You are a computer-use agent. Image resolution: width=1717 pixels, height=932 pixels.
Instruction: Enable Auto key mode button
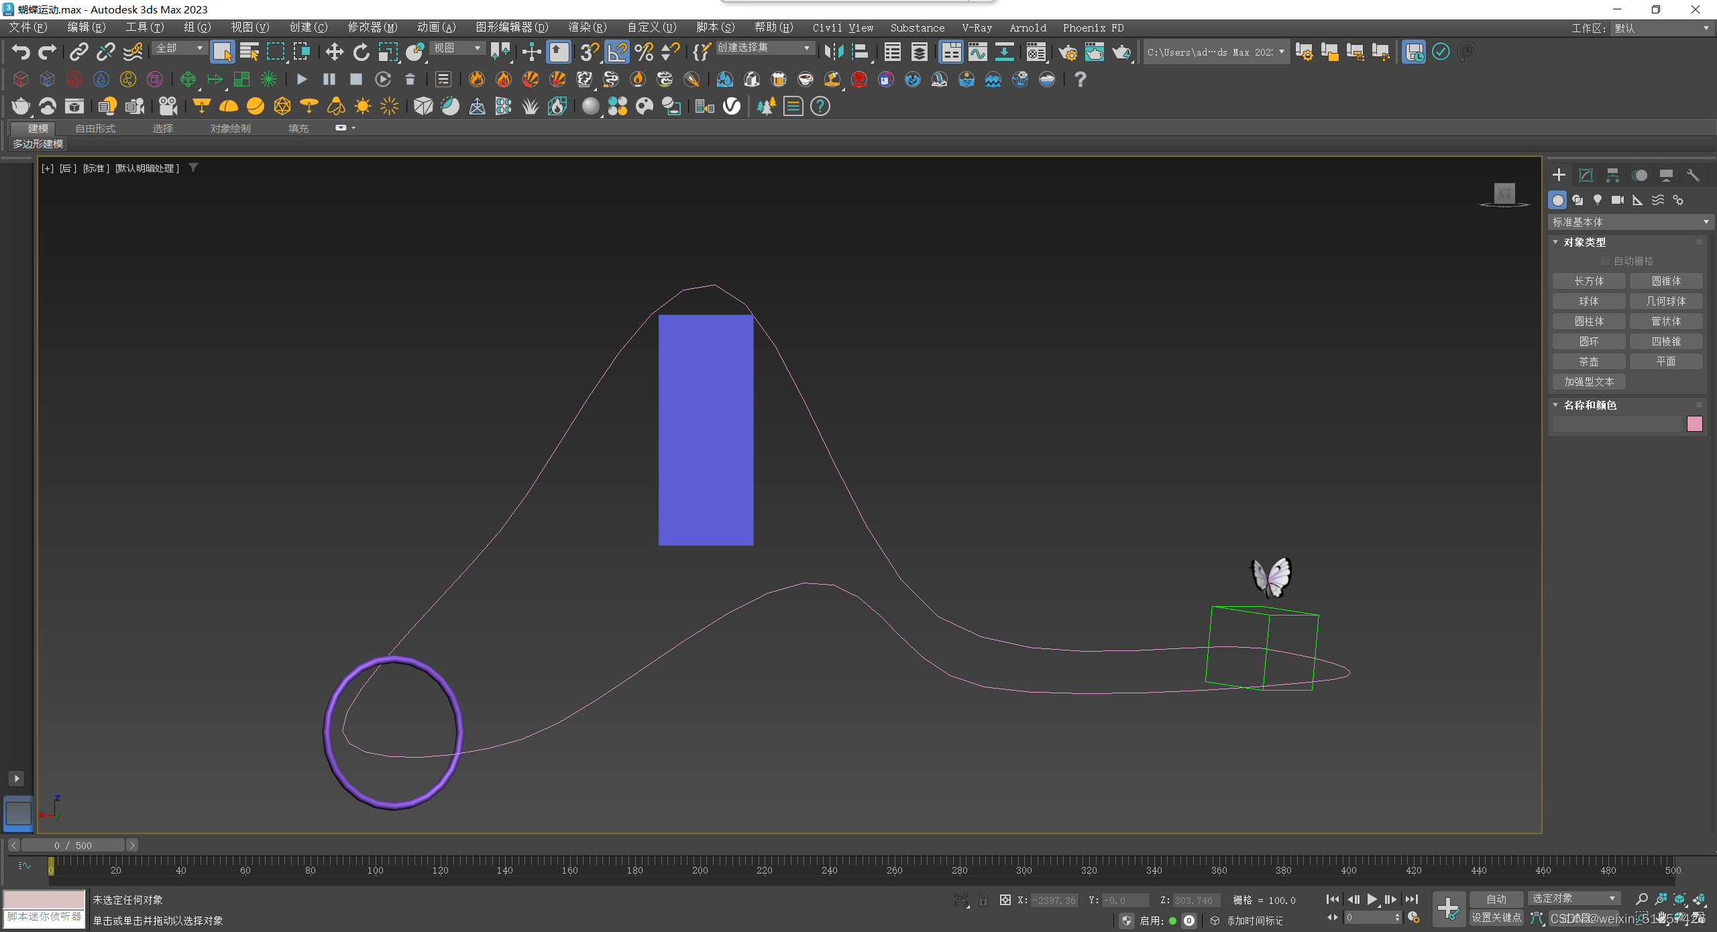coord(1496,899)
